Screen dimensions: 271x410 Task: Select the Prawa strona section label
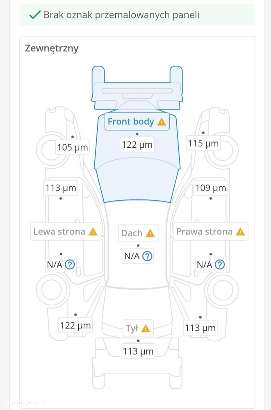coord(204,231)
